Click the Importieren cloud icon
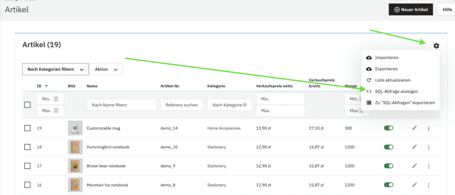The width and height of the screenshot is (455, 195). (369, 58)
